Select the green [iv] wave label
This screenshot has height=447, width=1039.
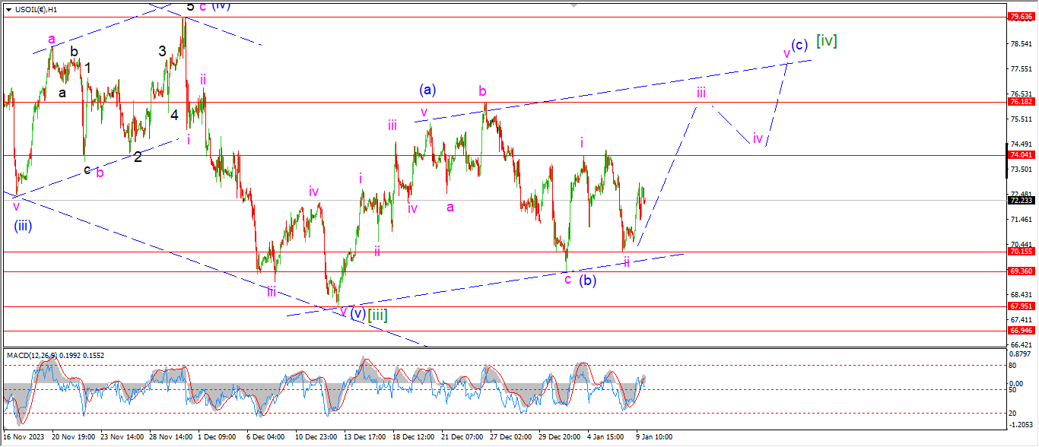pyautogui.click(x=826, y=41)
